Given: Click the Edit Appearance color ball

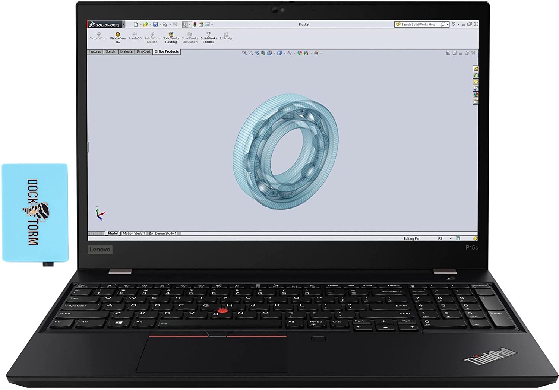Looking at the screenshot, I should click(x=300, y=53).
